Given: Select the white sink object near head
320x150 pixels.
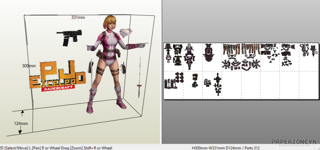Looking at the screenshot, I should coord(126,33).
